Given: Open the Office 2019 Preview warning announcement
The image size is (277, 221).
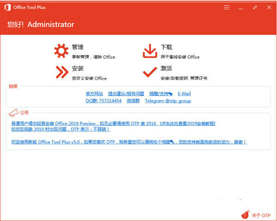Looking at the screenshot, I should pos(113,123).
